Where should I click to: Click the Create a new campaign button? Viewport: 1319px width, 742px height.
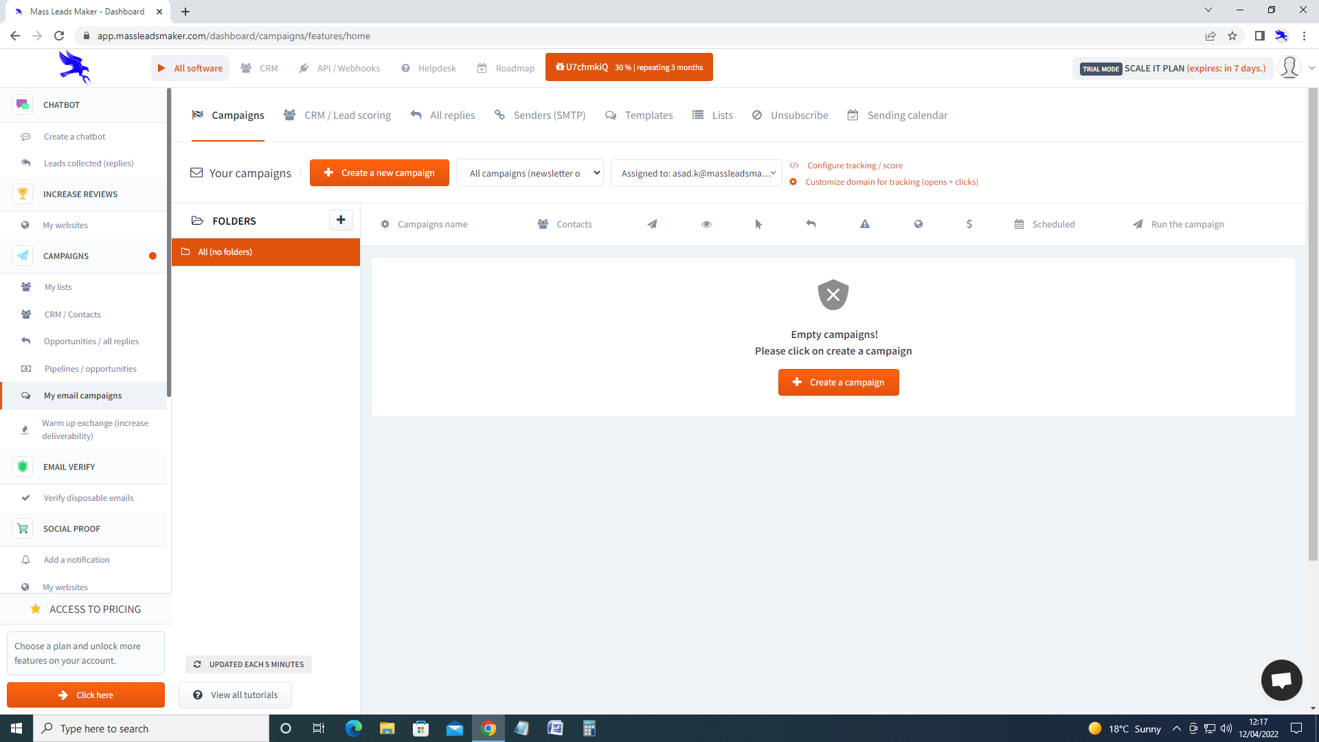(x=379, y=172)
